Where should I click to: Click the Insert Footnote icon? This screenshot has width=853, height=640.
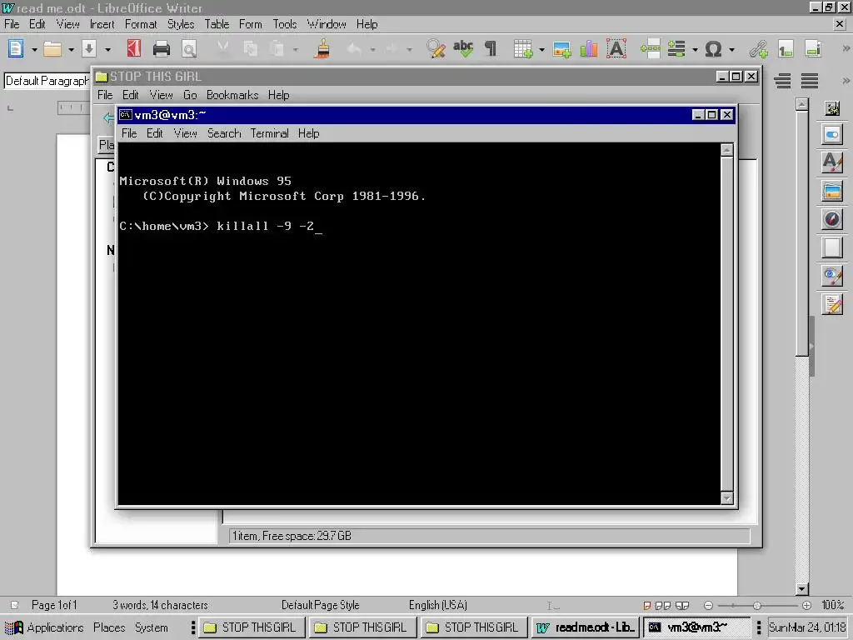[786, 49]
